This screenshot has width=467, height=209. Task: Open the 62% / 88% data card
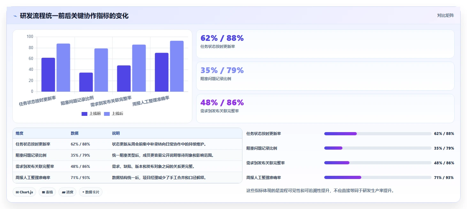tap(325, 44)
